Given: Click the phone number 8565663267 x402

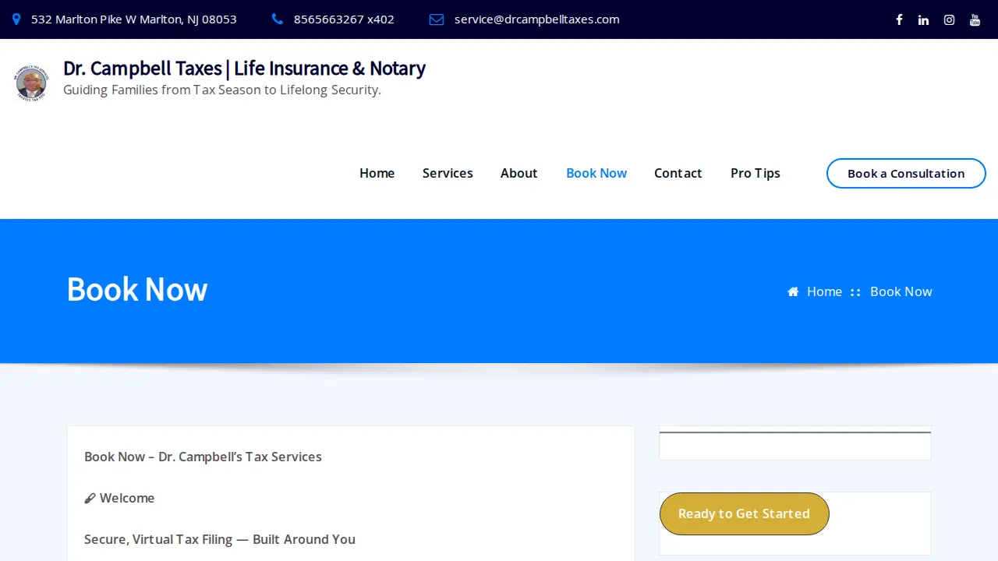Looking at the screenshot, I should coord(344,19).
